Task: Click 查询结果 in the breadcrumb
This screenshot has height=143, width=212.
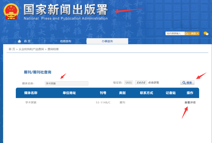Action: (x=53, y=49)
